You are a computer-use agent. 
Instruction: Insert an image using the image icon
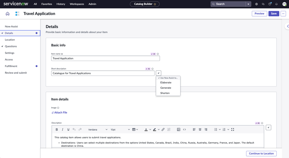click(x=178, y=130)
